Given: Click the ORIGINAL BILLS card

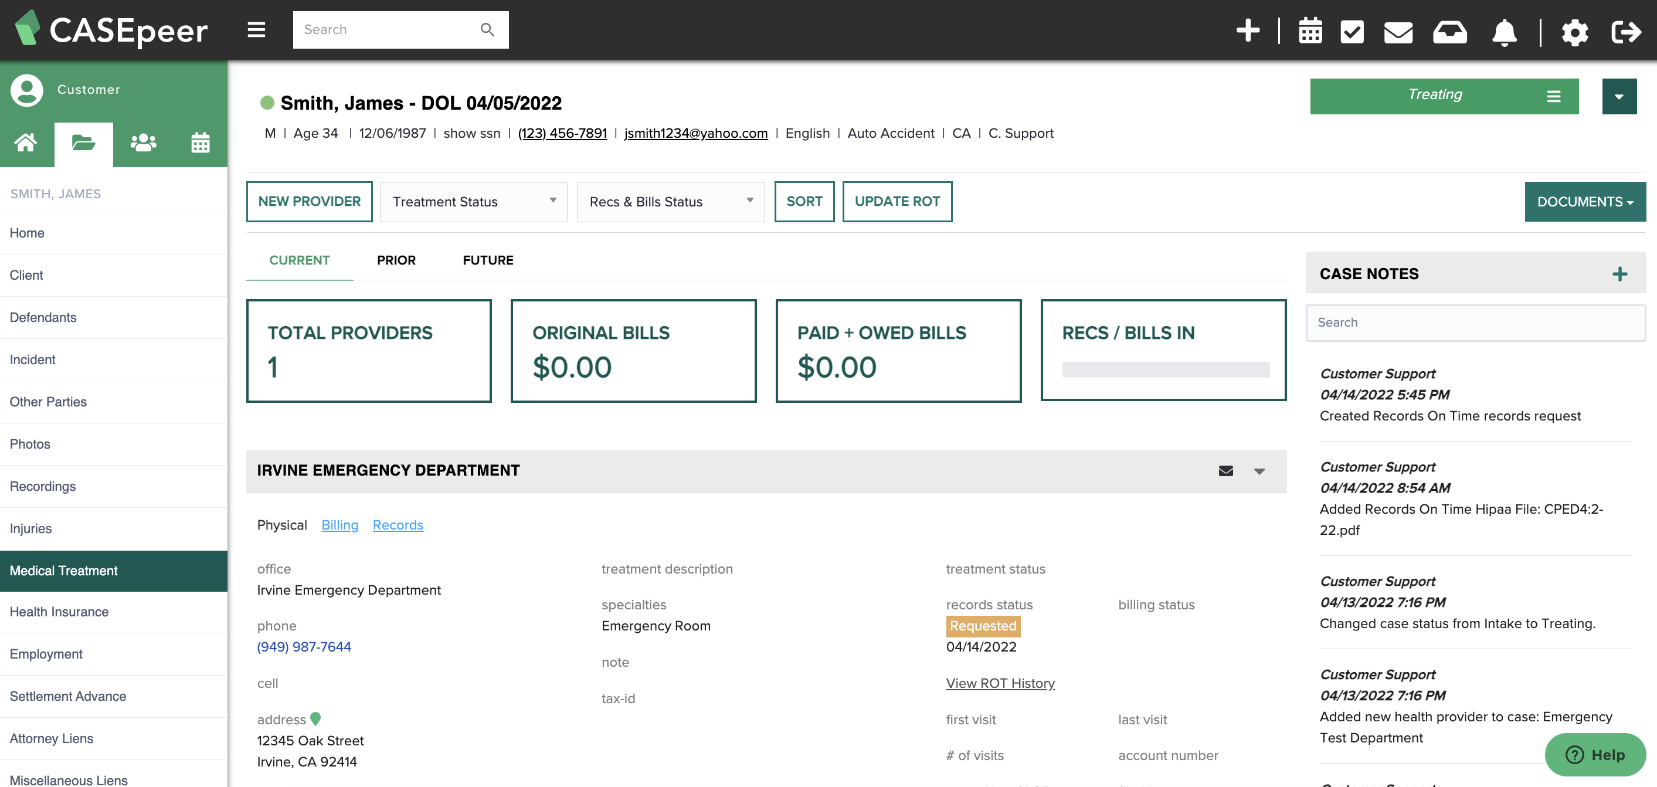Looking at the screenshot, I should [633, 351].
